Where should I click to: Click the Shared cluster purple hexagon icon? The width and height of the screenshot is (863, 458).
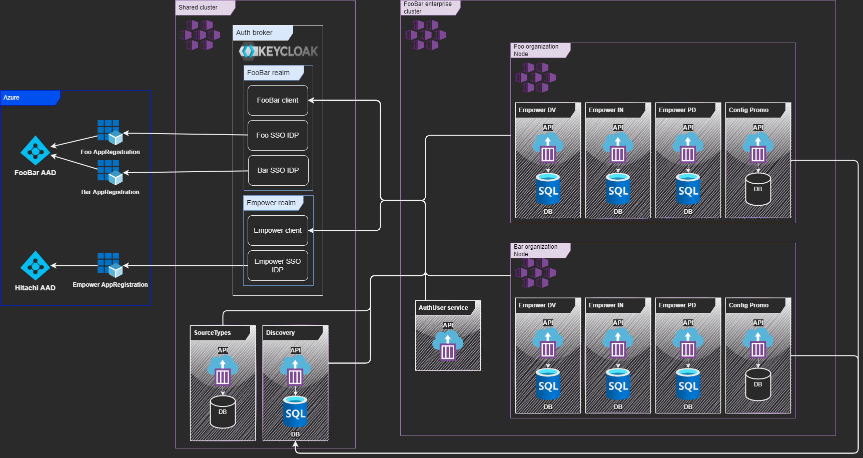pyautogui.click(x=200, y=35)
